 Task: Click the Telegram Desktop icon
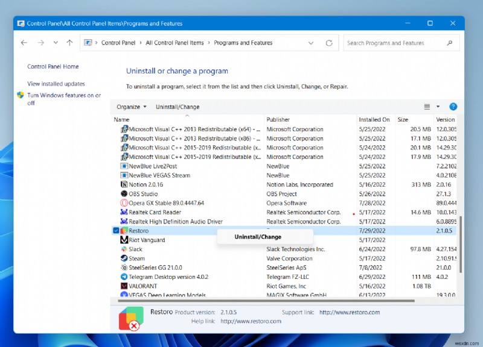click(x=124, y=277)
